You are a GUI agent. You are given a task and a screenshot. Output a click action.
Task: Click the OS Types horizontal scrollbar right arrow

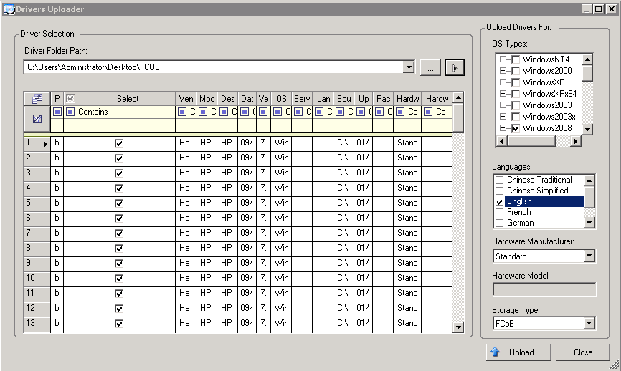coord(575,142)
